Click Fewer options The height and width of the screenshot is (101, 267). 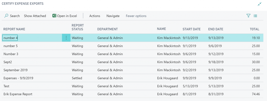[x=136, y=16]
